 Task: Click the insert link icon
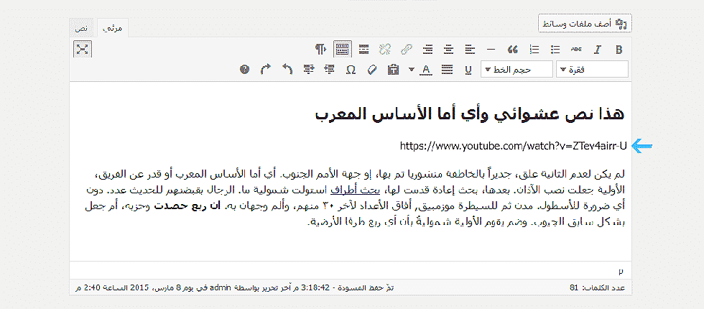click(x=407, y=49)
